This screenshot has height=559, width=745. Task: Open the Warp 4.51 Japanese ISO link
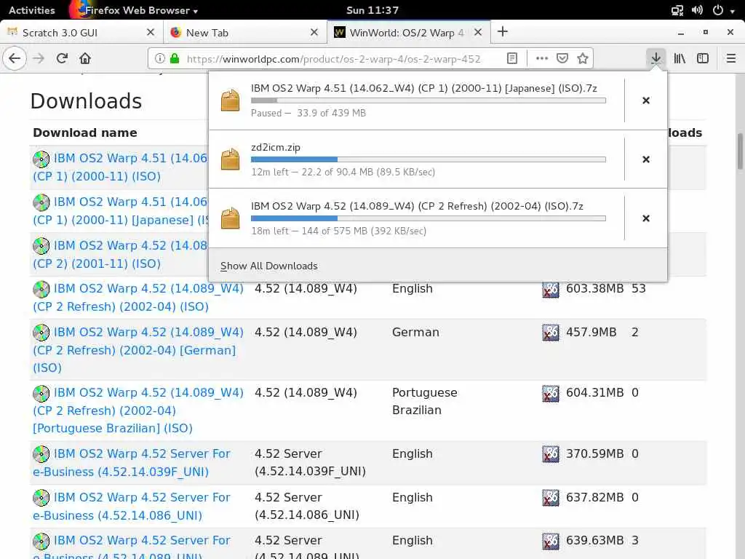[x=120, y=210]
